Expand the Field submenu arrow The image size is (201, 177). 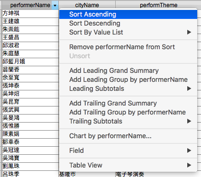[189, 150]
